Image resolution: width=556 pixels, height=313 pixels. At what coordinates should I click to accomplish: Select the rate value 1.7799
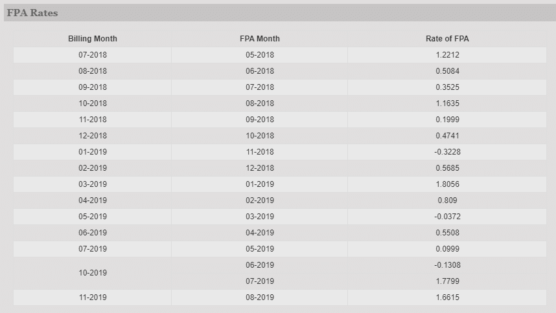pyautogui.click(x=447, y=281)
